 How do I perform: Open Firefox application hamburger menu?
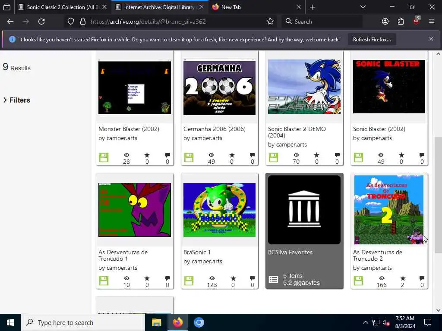point(432,22)
